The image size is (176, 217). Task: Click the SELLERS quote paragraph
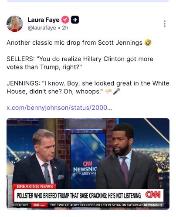(x=80, y=63)
